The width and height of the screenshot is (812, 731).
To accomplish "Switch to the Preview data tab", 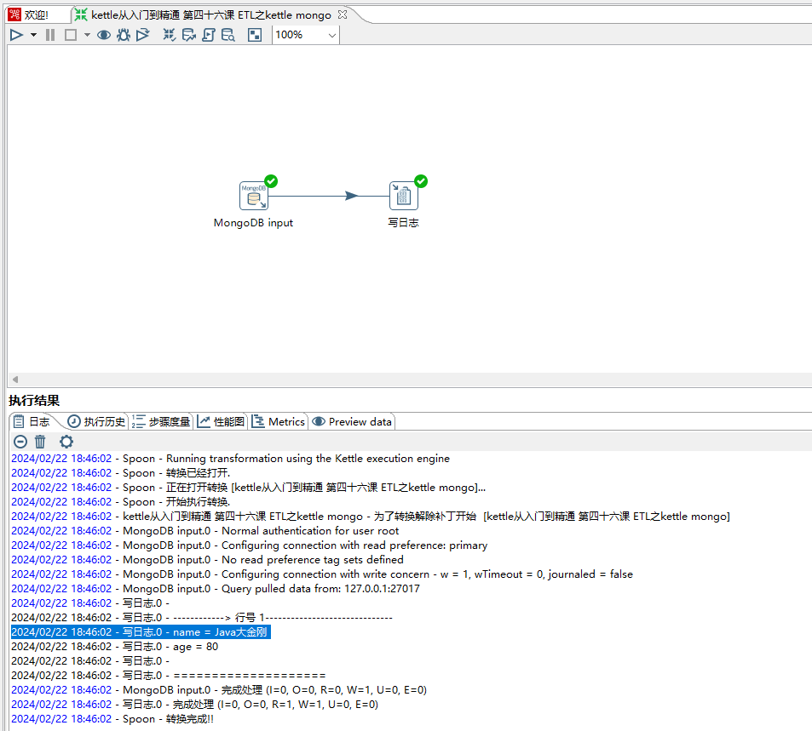I will pos(351,420).
